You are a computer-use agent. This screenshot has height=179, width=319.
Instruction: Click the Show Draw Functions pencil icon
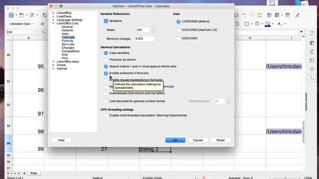pos(298,15)
